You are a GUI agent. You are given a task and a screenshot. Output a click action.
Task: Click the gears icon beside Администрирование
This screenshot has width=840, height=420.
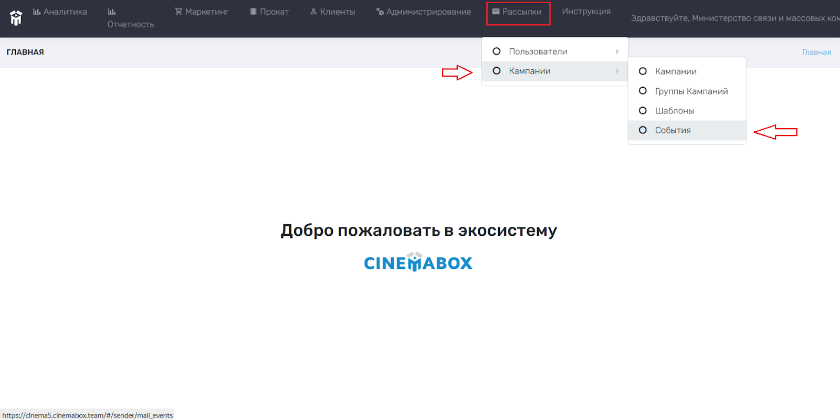click(380, 12)
